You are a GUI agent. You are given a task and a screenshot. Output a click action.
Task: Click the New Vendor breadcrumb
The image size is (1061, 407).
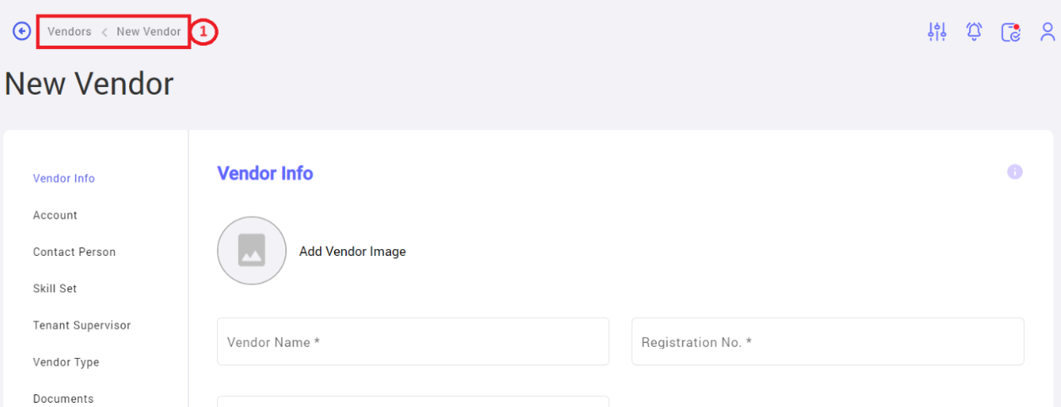click(149, 31)
